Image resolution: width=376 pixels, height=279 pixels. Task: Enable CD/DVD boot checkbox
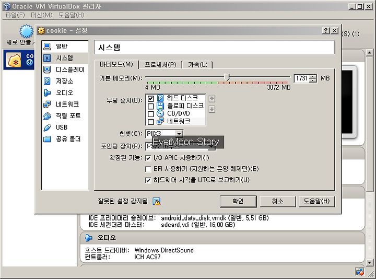pyautogui.click(x=151, y=114)
